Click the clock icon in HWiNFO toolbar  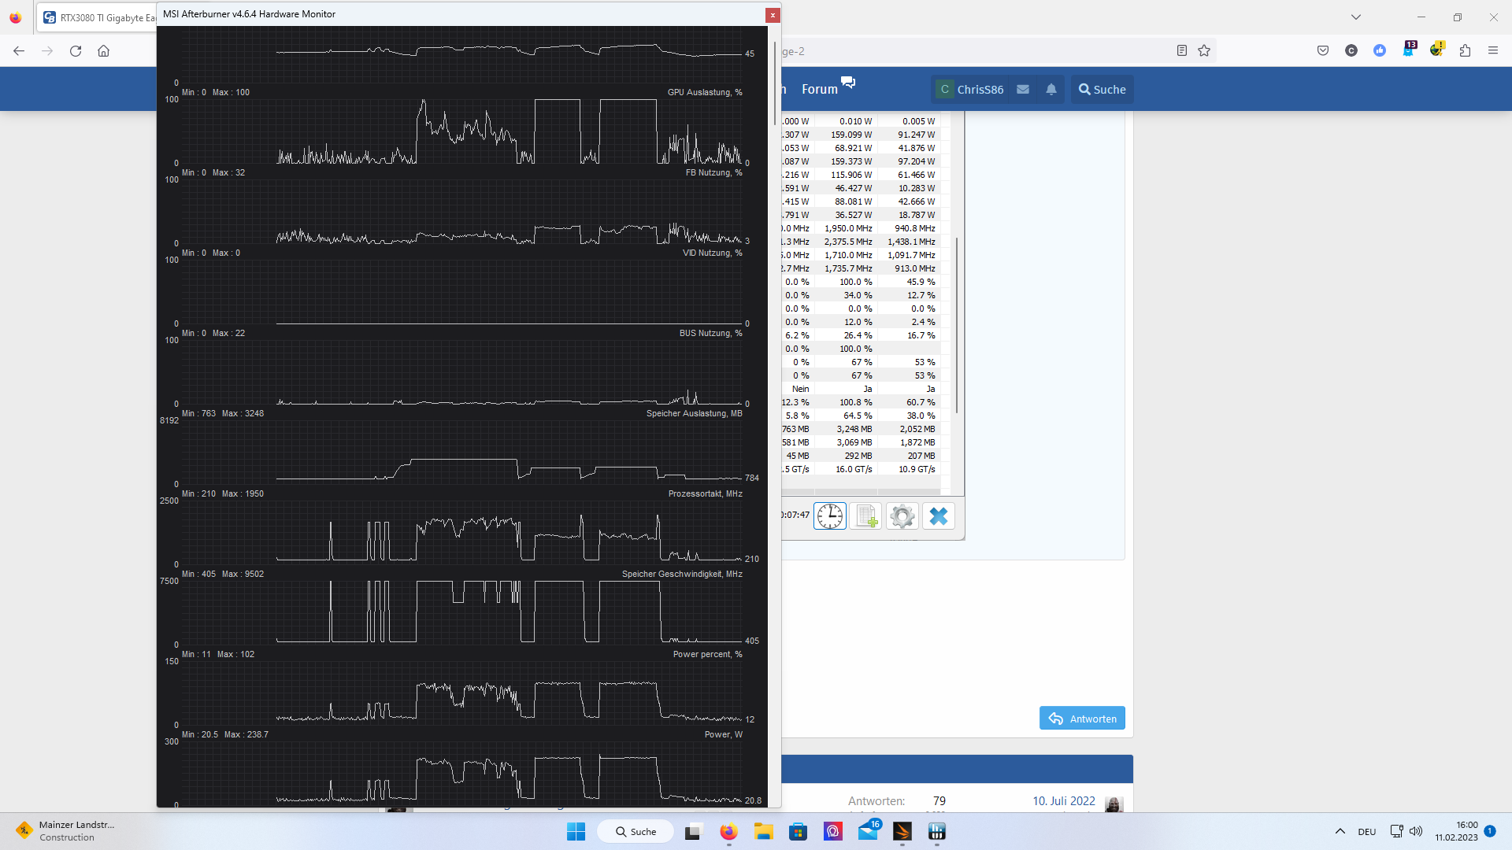pyautogui.click(x=829, y=516)
